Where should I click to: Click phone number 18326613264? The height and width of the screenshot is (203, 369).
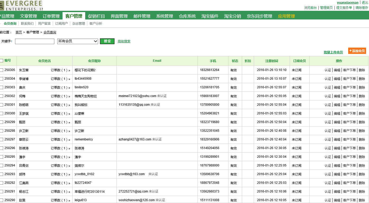pyautogui.click(x=210, y=70)
